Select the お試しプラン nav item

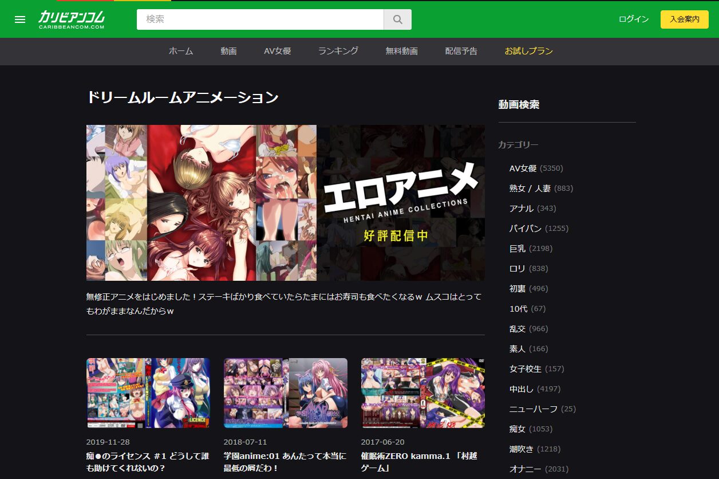(x=529, y=51)
